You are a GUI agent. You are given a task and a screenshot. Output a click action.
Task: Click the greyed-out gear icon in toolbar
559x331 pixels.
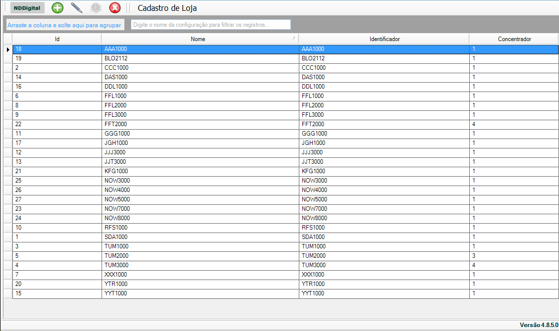click(96, 8)
